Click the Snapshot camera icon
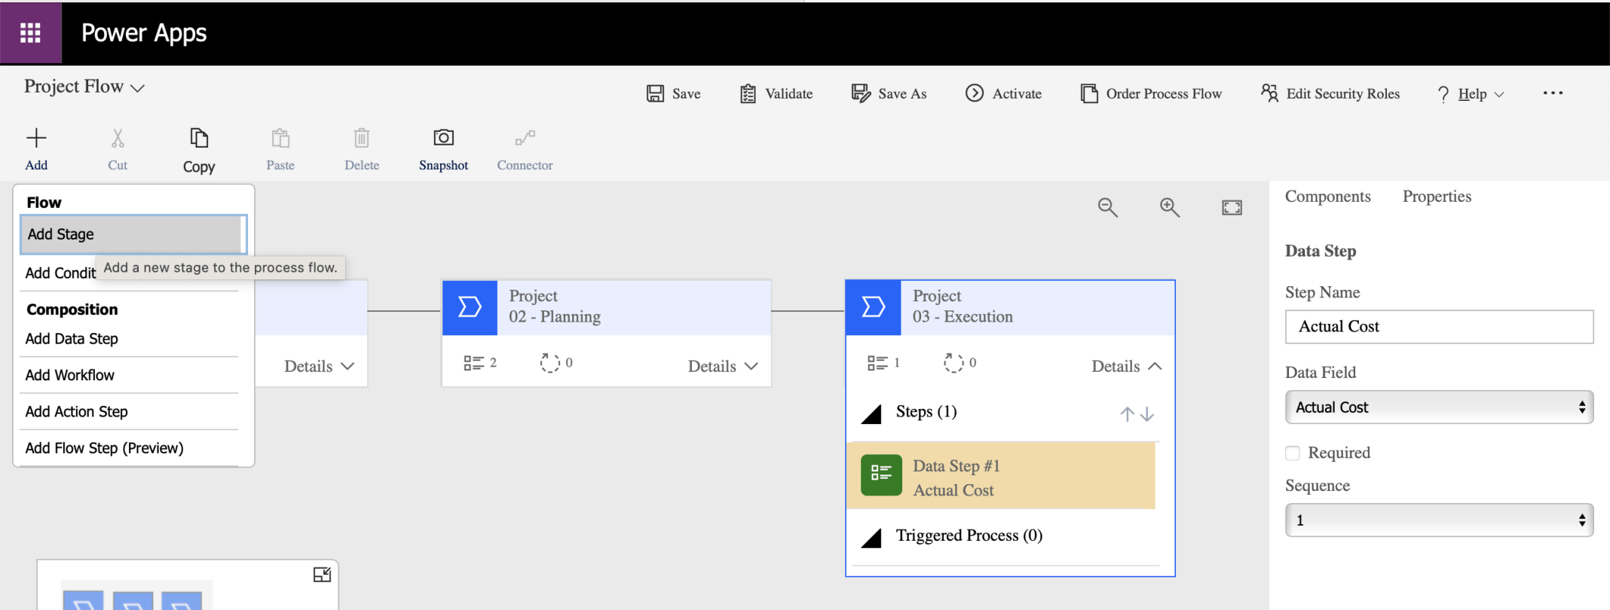Viewport: 1610px width, 610px height. tap(443, 138)
